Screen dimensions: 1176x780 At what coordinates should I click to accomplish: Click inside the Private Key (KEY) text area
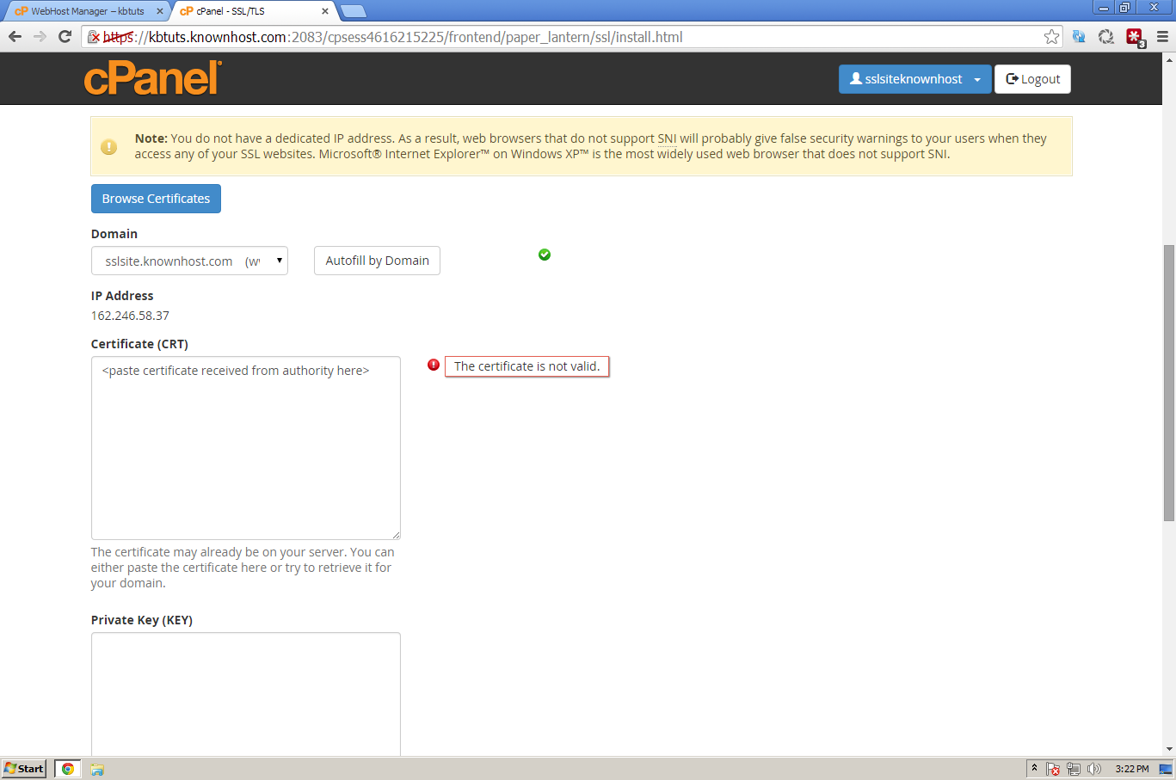[245, 694]
